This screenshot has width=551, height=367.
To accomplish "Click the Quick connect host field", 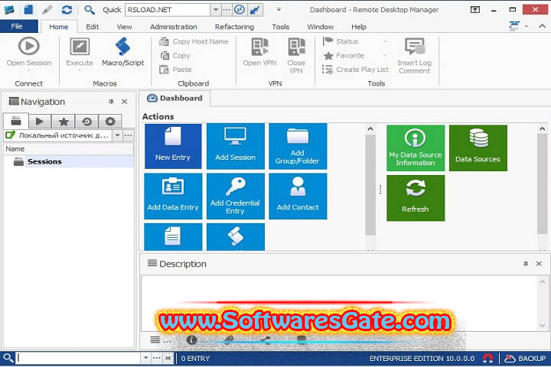I will pos(168,10).
